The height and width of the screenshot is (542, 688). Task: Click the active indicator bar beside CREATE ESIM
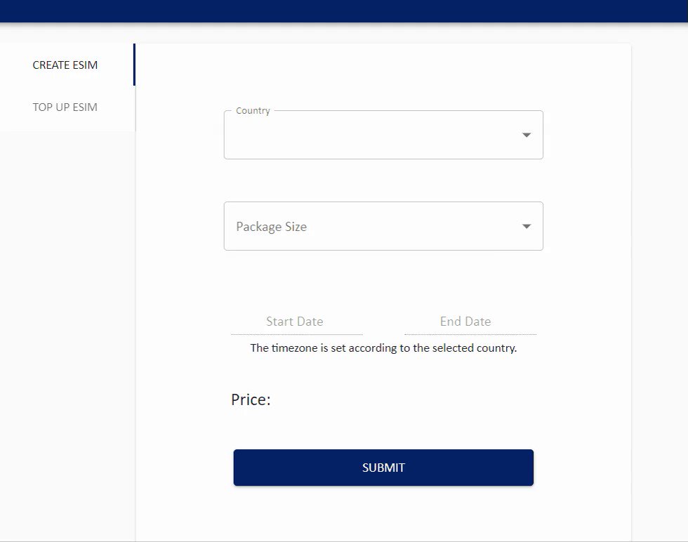(x=134, y=65)
